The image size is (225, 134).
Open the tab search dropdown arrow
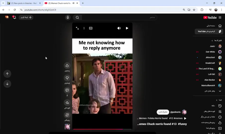(x=3, y=3)
